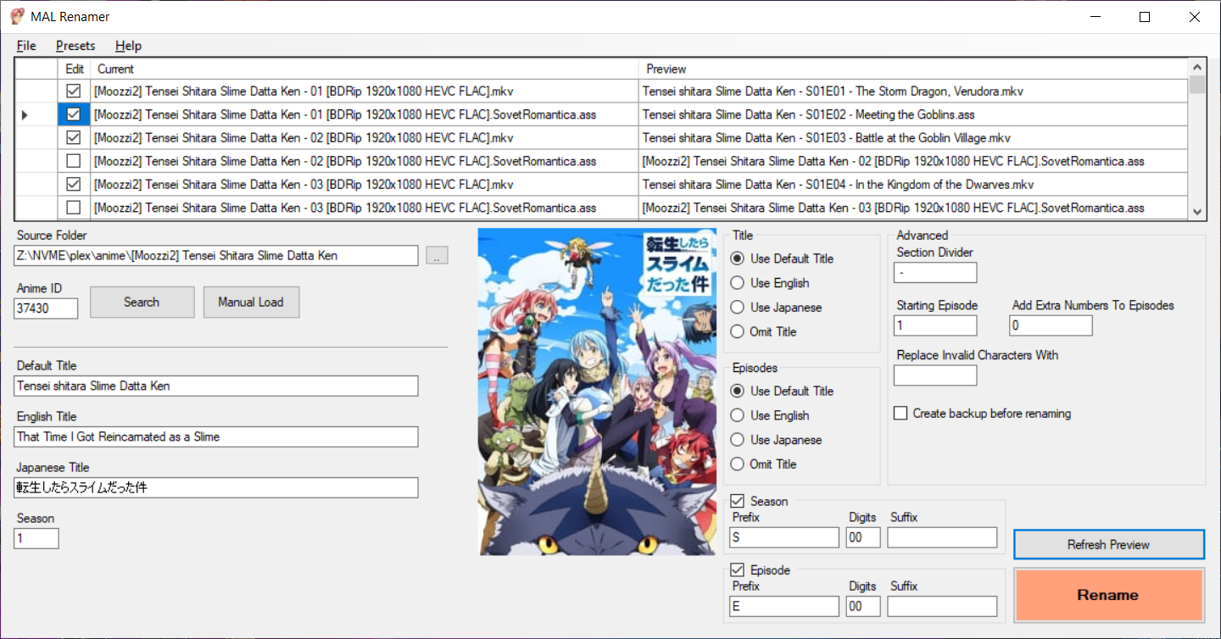Open the File menu

[26, 46]
